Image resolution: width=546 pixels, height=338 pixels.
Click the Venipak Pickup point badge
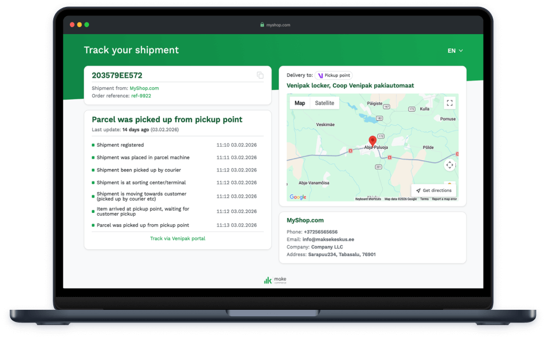coord(333,76)
